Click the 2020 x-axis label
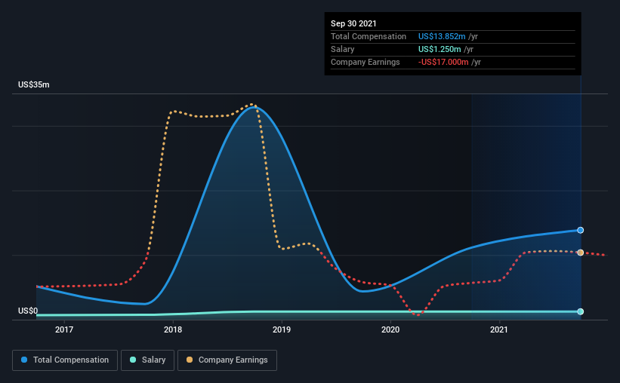This screenshot has height=383, width=620. click(390, 329)
